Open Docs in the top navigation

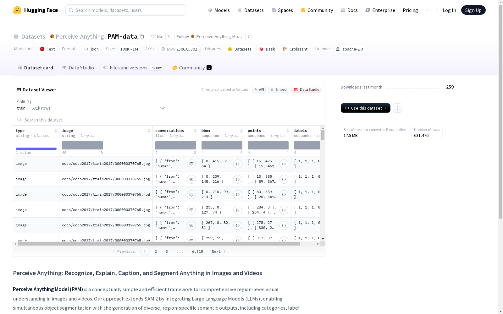coord(349,10)
